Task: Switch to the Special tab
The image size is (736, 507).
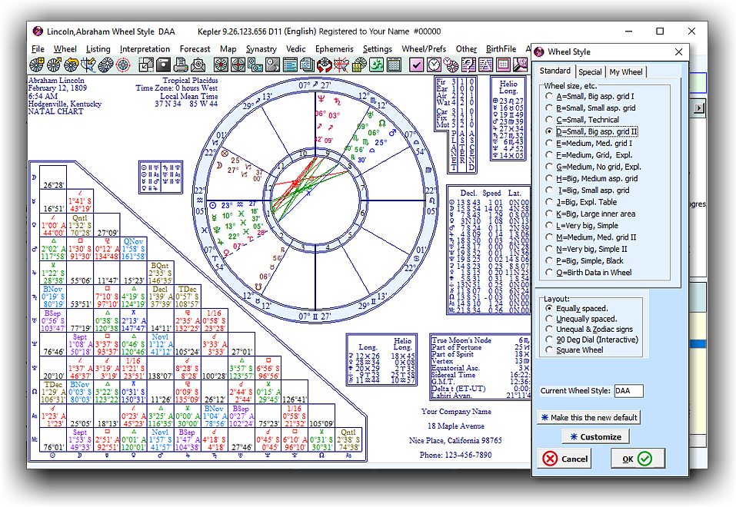Action: tap(590, 72)
